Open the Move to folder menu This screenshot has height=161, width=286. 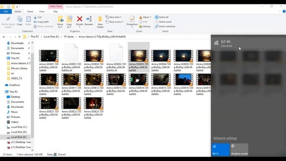click(x=60, y=22)
